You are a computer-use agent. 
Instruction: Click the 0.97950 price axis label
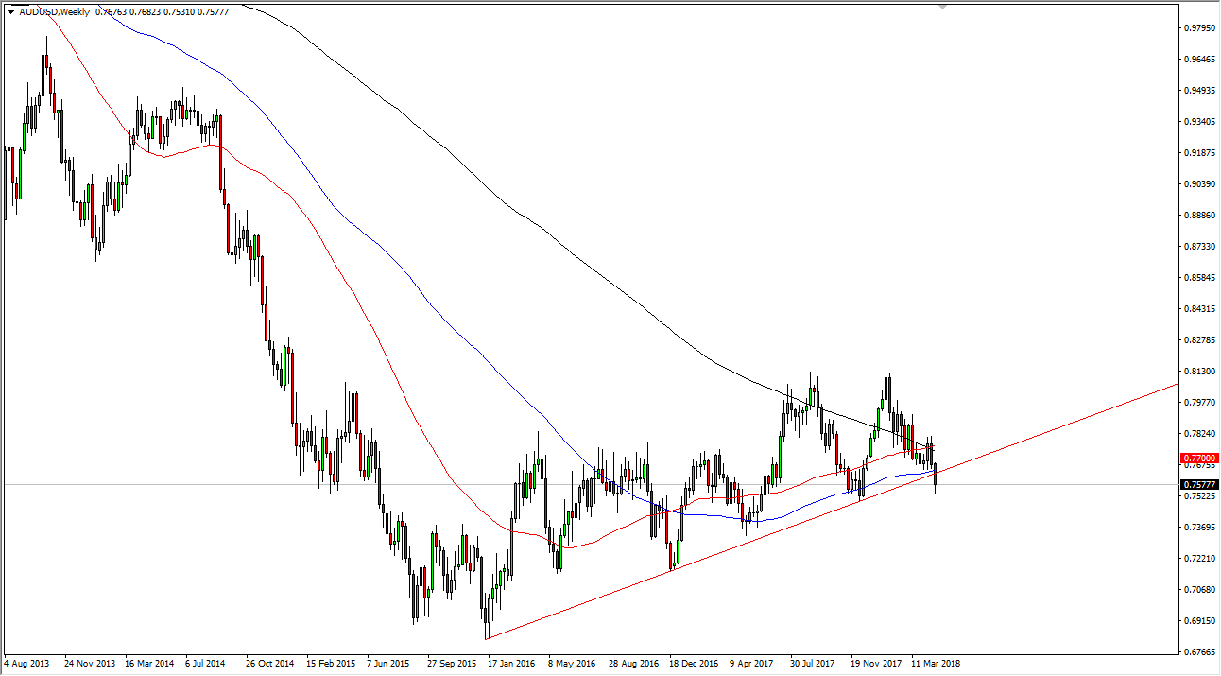click(1197, 28)
